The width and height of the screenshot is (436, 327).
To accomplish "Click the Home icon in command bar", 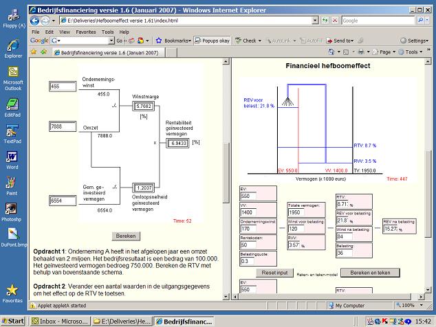I will (331, 52).
